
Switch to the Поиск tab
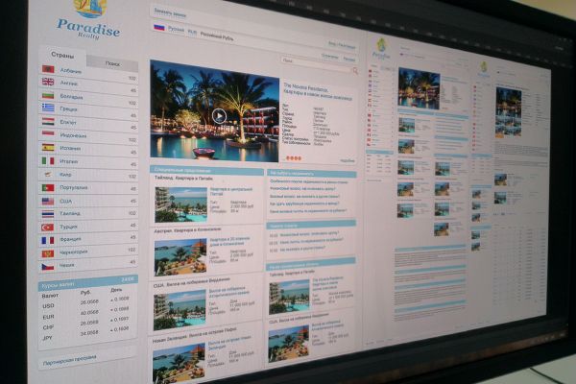point(112,64)
